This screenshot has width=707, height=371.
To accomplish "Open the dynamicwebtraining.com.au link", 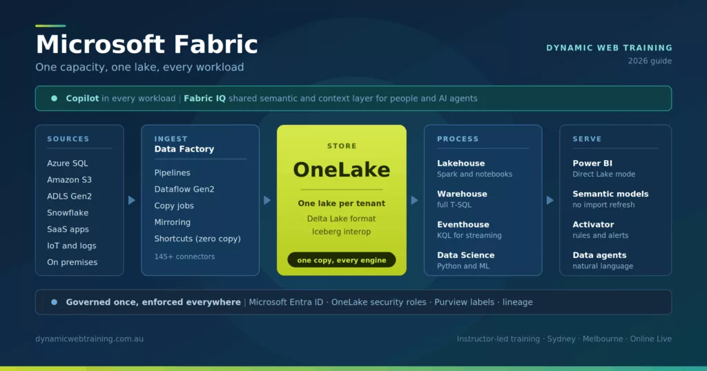I will (89, 339).
